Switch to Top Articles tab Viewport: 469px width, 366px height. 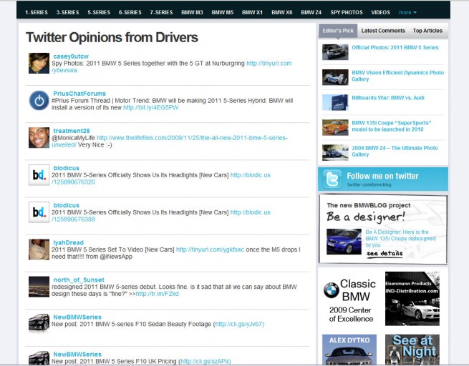(x=427, y=31)
